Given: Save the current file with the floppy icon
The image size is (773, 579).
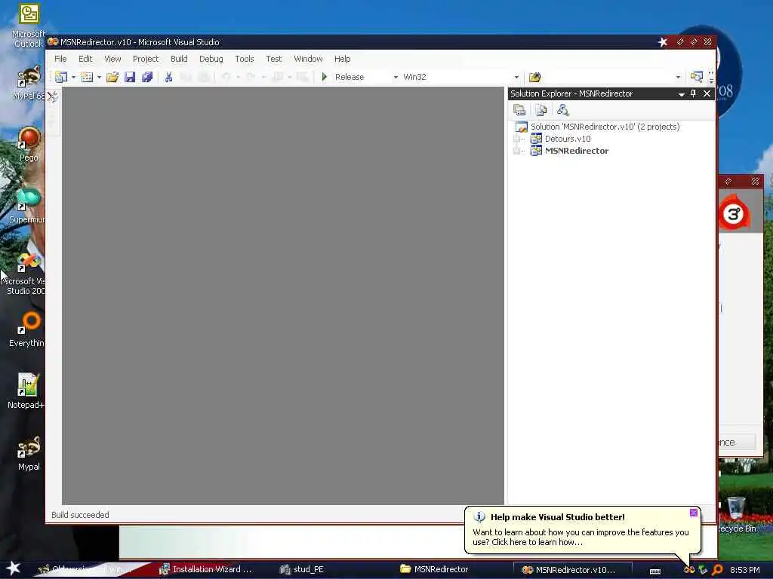Looking at the screenshot, I should pyautogui.click(x=130, y=77).
